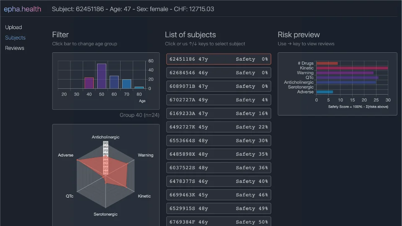This screenshot has height=226, width=402.
Task: Open subject 6702727A Safety 4%
Action: [219, 100]
